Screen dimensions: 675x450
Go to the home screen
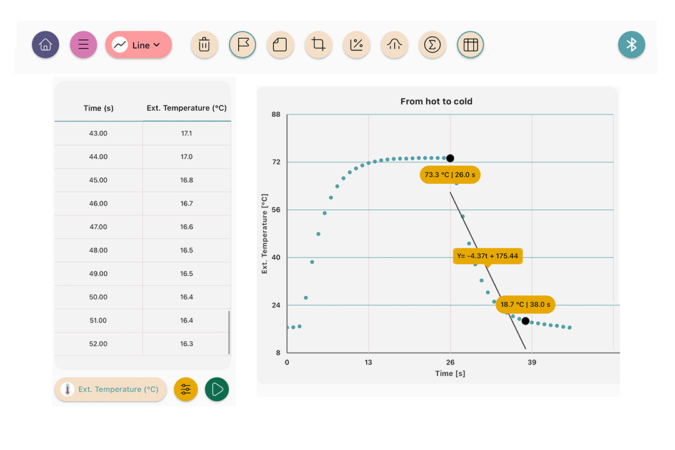tap(46, 45)
